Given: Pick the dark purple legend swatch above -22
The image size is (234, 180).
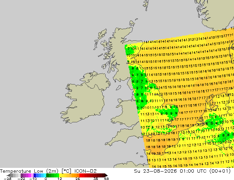Looking at the screenshot, I should coord(22,175).
